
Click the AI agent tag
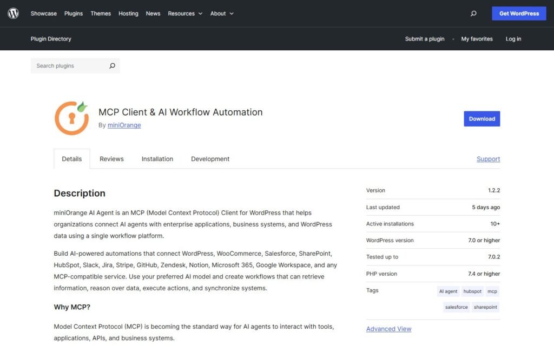pyautogui.click(x=448, y=291)
